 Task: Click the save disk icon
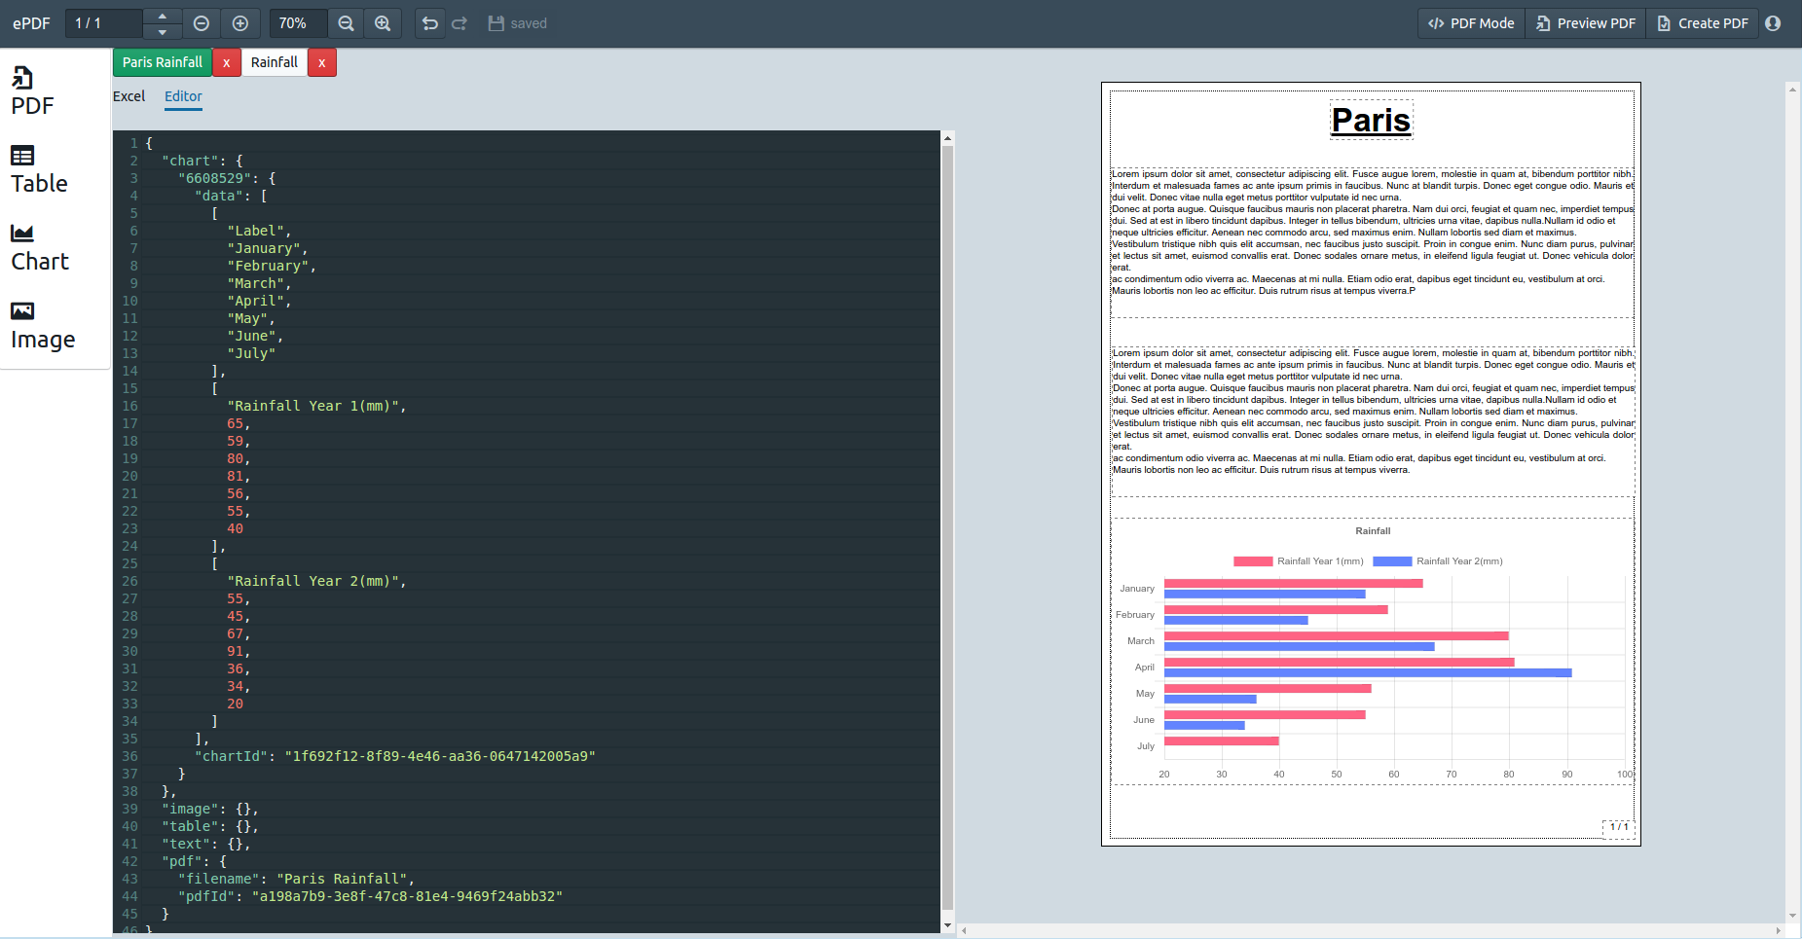point(496,23)
